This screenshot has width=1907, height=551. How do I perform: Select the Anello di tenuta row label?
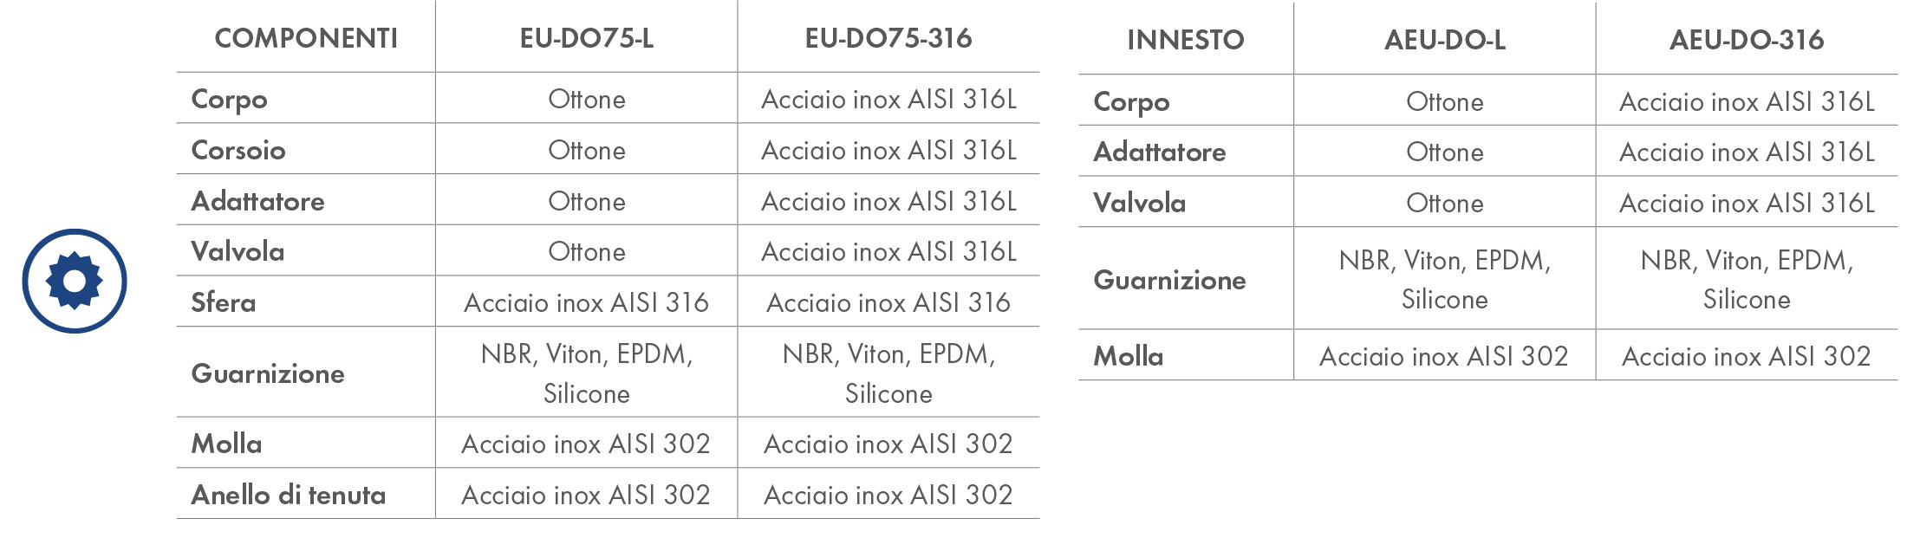(289, 495)
